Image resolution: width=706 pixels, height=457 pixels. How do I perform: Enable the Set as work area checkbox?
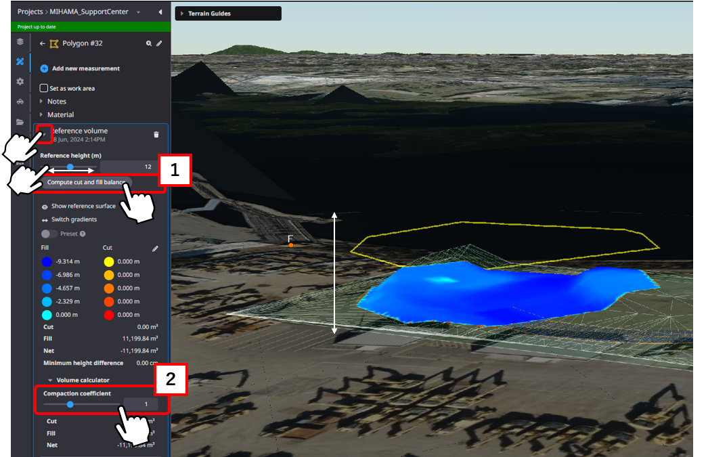coord(44,88)
